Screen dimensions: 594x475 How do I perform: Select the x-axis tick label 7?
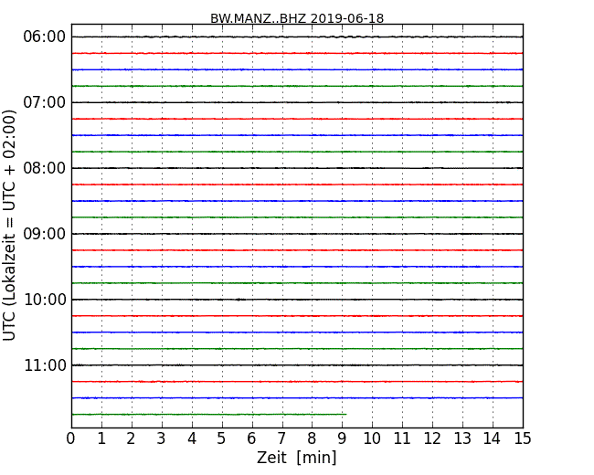pos(281,438)
